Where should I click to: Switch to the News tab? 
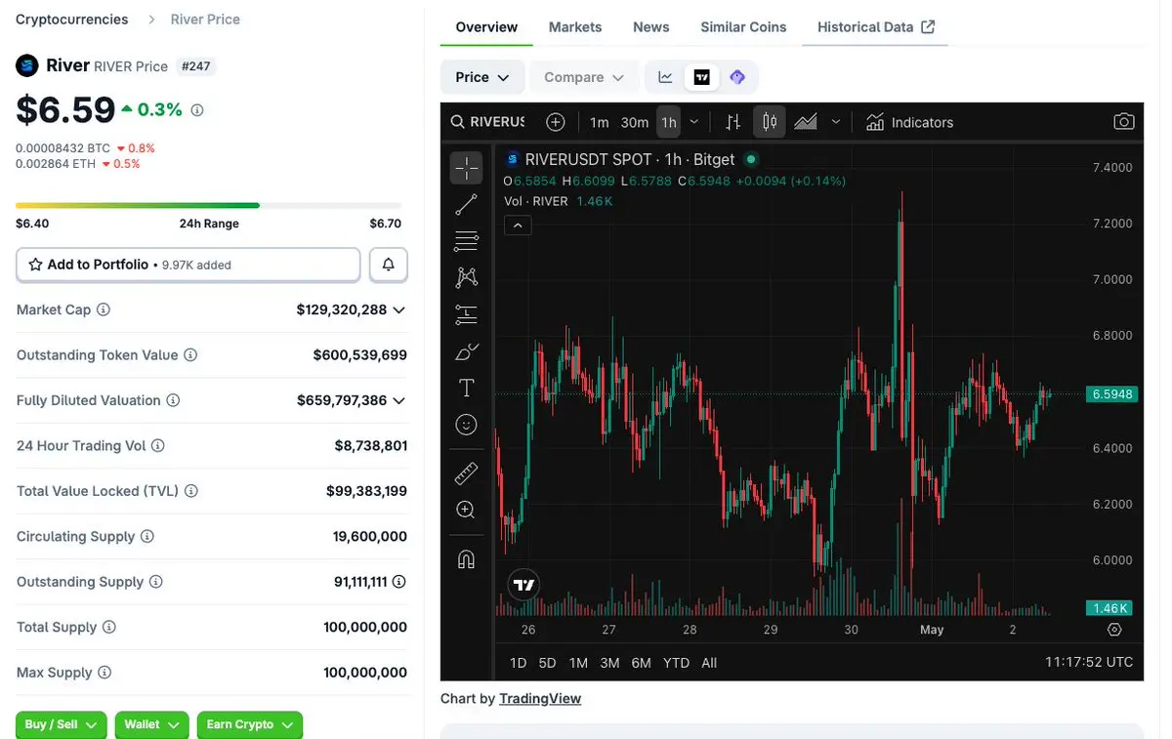point(651,26)
